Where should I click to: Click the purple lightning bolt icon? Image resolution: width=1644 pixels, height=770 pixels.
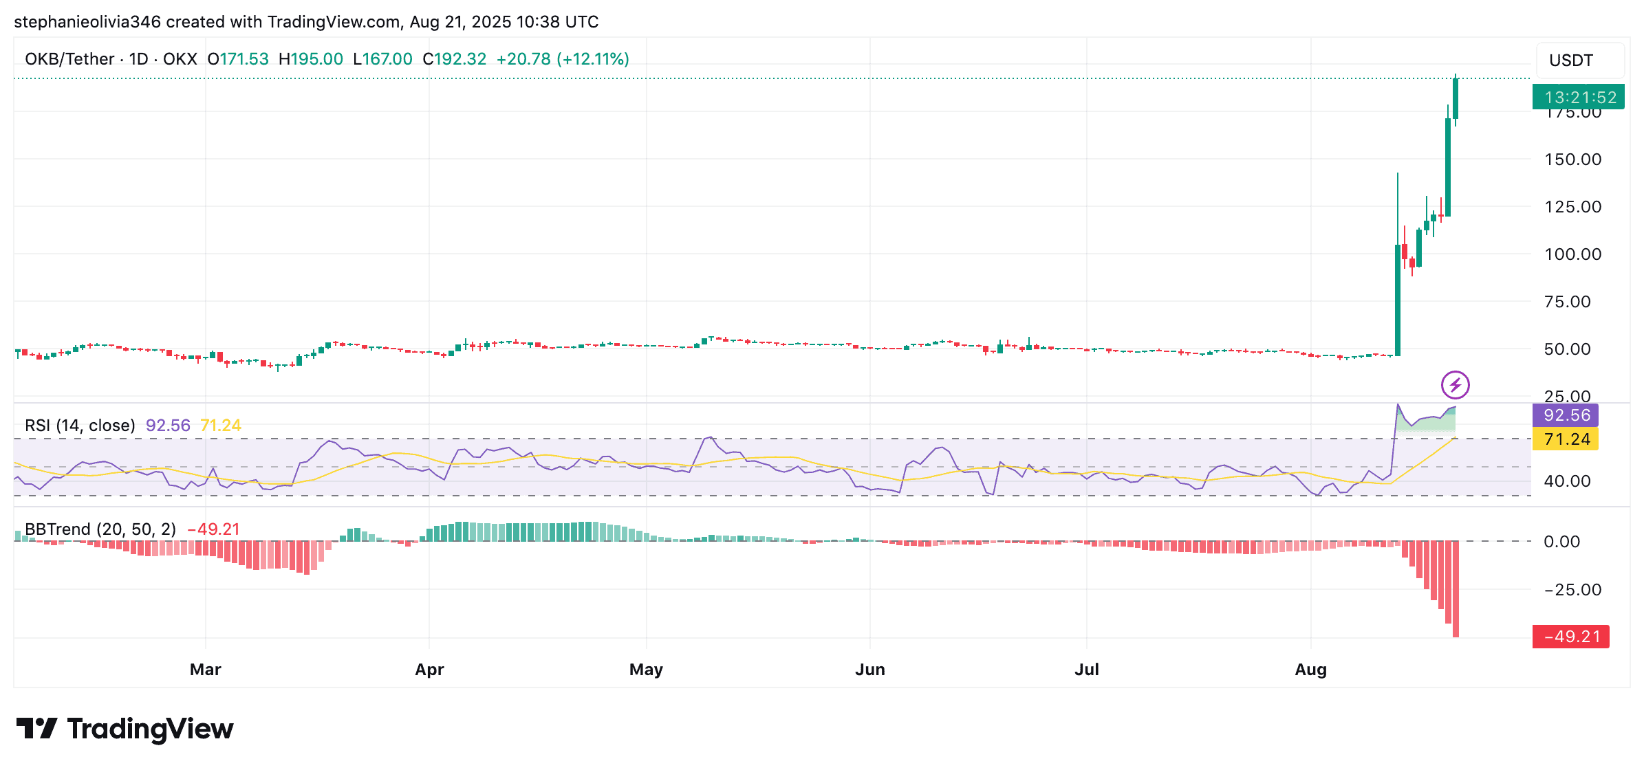coord(1455,385)
